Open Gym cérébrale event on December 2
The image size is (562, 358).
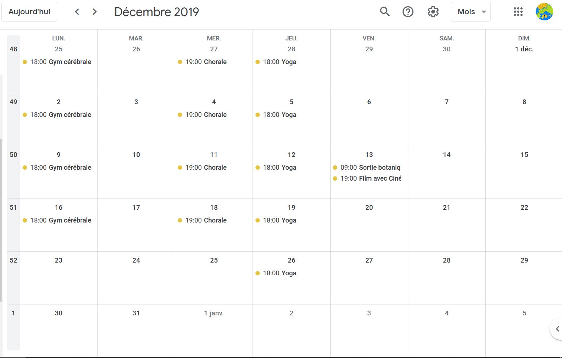coord(60,115)
